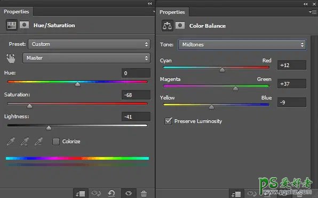Click the Cyan label

click(166, 61)
